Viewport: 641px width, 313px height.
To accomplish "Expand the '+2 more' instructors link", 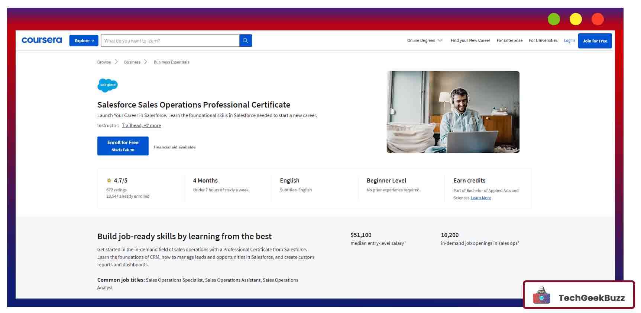I will [x=152, y=126].
